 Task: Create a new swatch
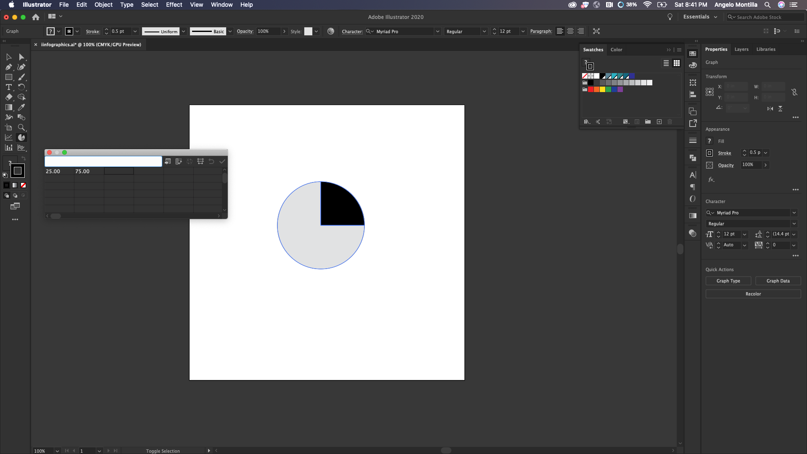tap(659, 122)
